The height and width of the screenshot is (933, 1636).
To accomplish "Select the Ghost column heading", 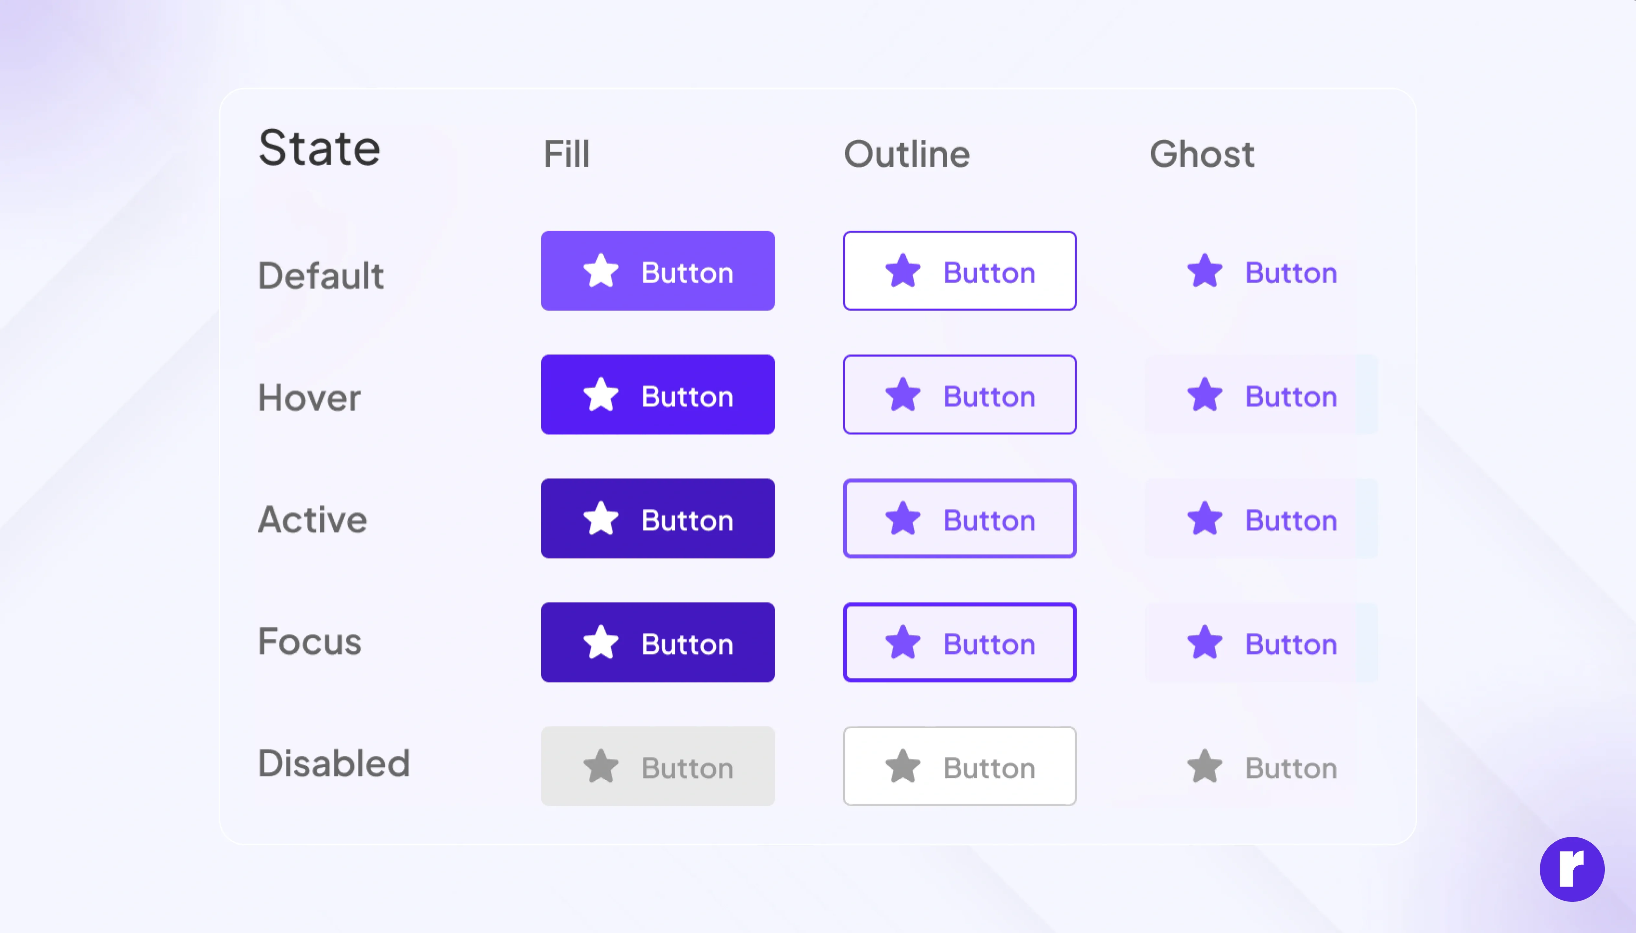I will [x=1202, y=154].
